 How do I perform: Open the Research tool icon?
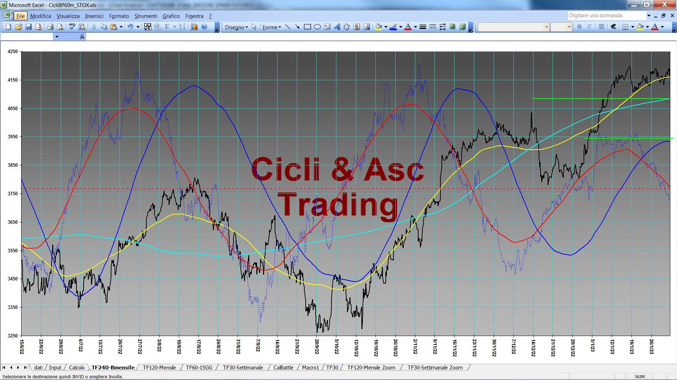tap(82, 27)
